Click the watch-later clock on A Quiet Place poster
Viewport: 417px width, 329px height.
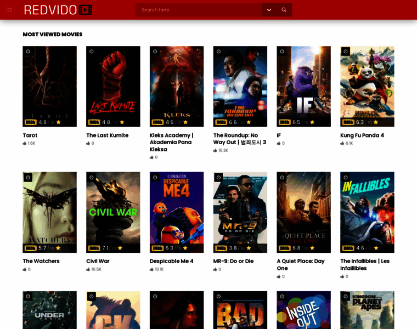pyautogui.click(x=282, y=177)
